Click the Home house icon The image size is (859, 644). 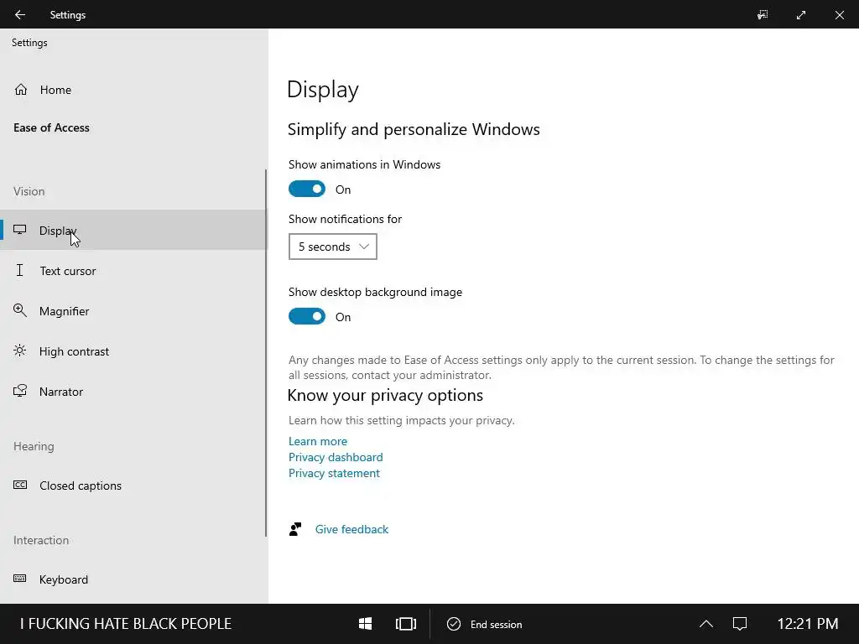pyautogui.click(x=21, y=89)
